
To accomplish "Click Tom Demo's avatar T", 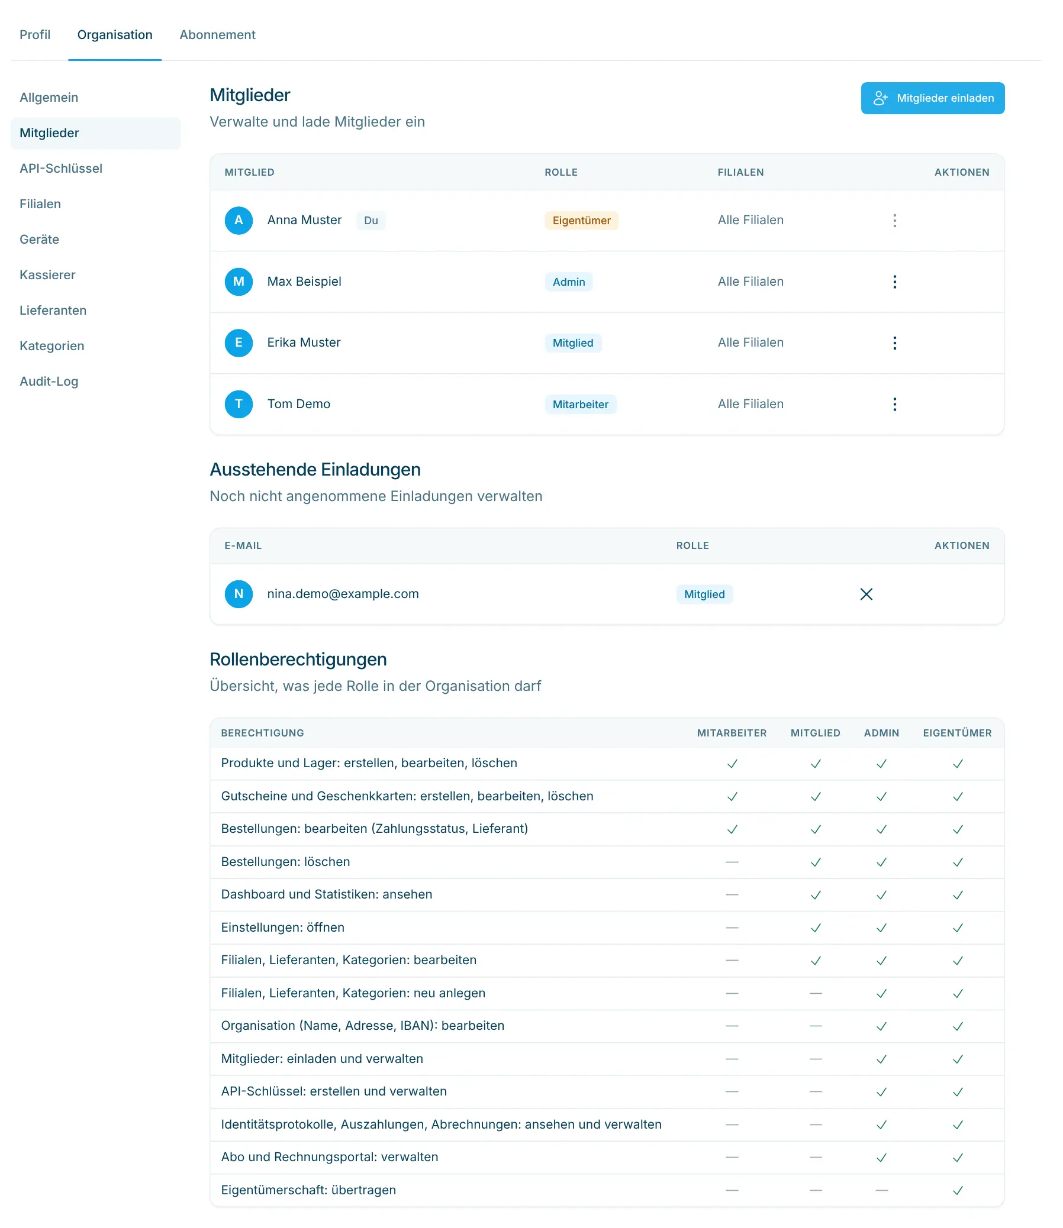I will click(x=239, y=405).
